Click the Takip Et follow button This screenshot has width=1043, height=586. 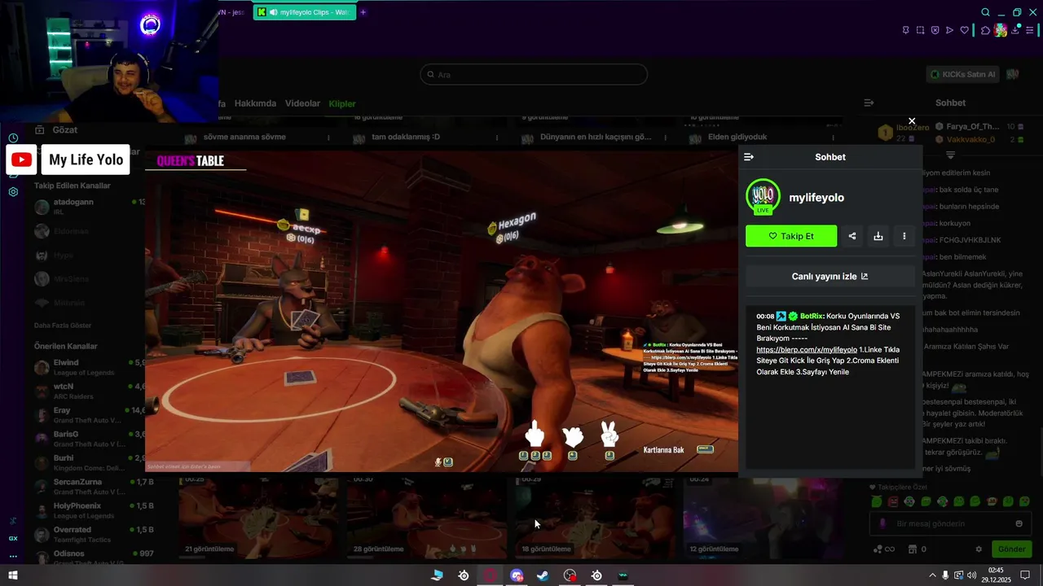point(791,236)
